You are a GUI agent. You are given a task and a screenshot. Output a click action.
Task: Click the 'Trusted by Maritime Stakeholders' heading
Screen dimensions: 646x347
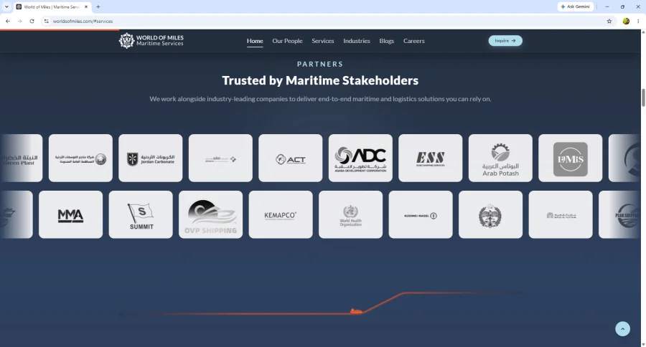pos(320,80)
